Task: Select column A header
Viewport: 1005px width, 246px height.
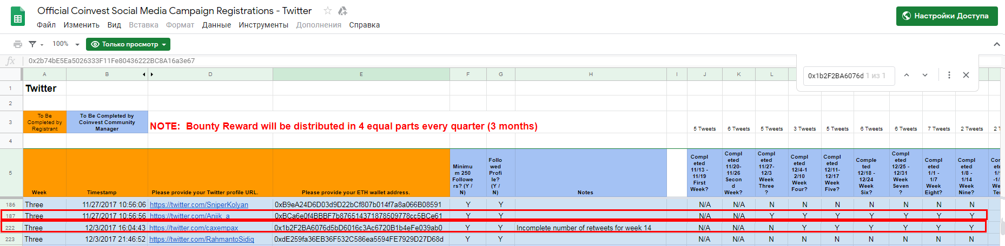Action: pyautogui.click(x=44, y=74)
